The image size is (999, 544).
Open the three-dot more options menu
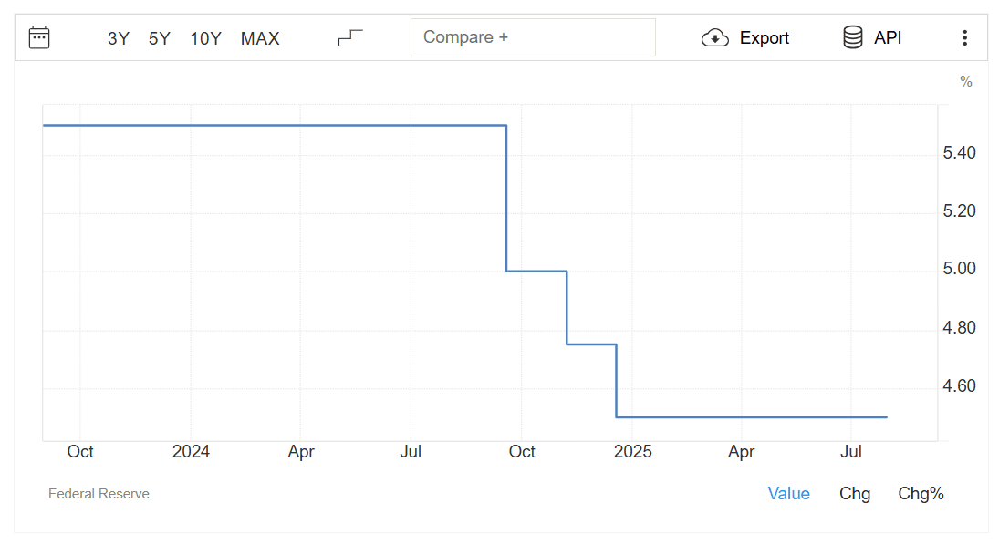[964, 37]
